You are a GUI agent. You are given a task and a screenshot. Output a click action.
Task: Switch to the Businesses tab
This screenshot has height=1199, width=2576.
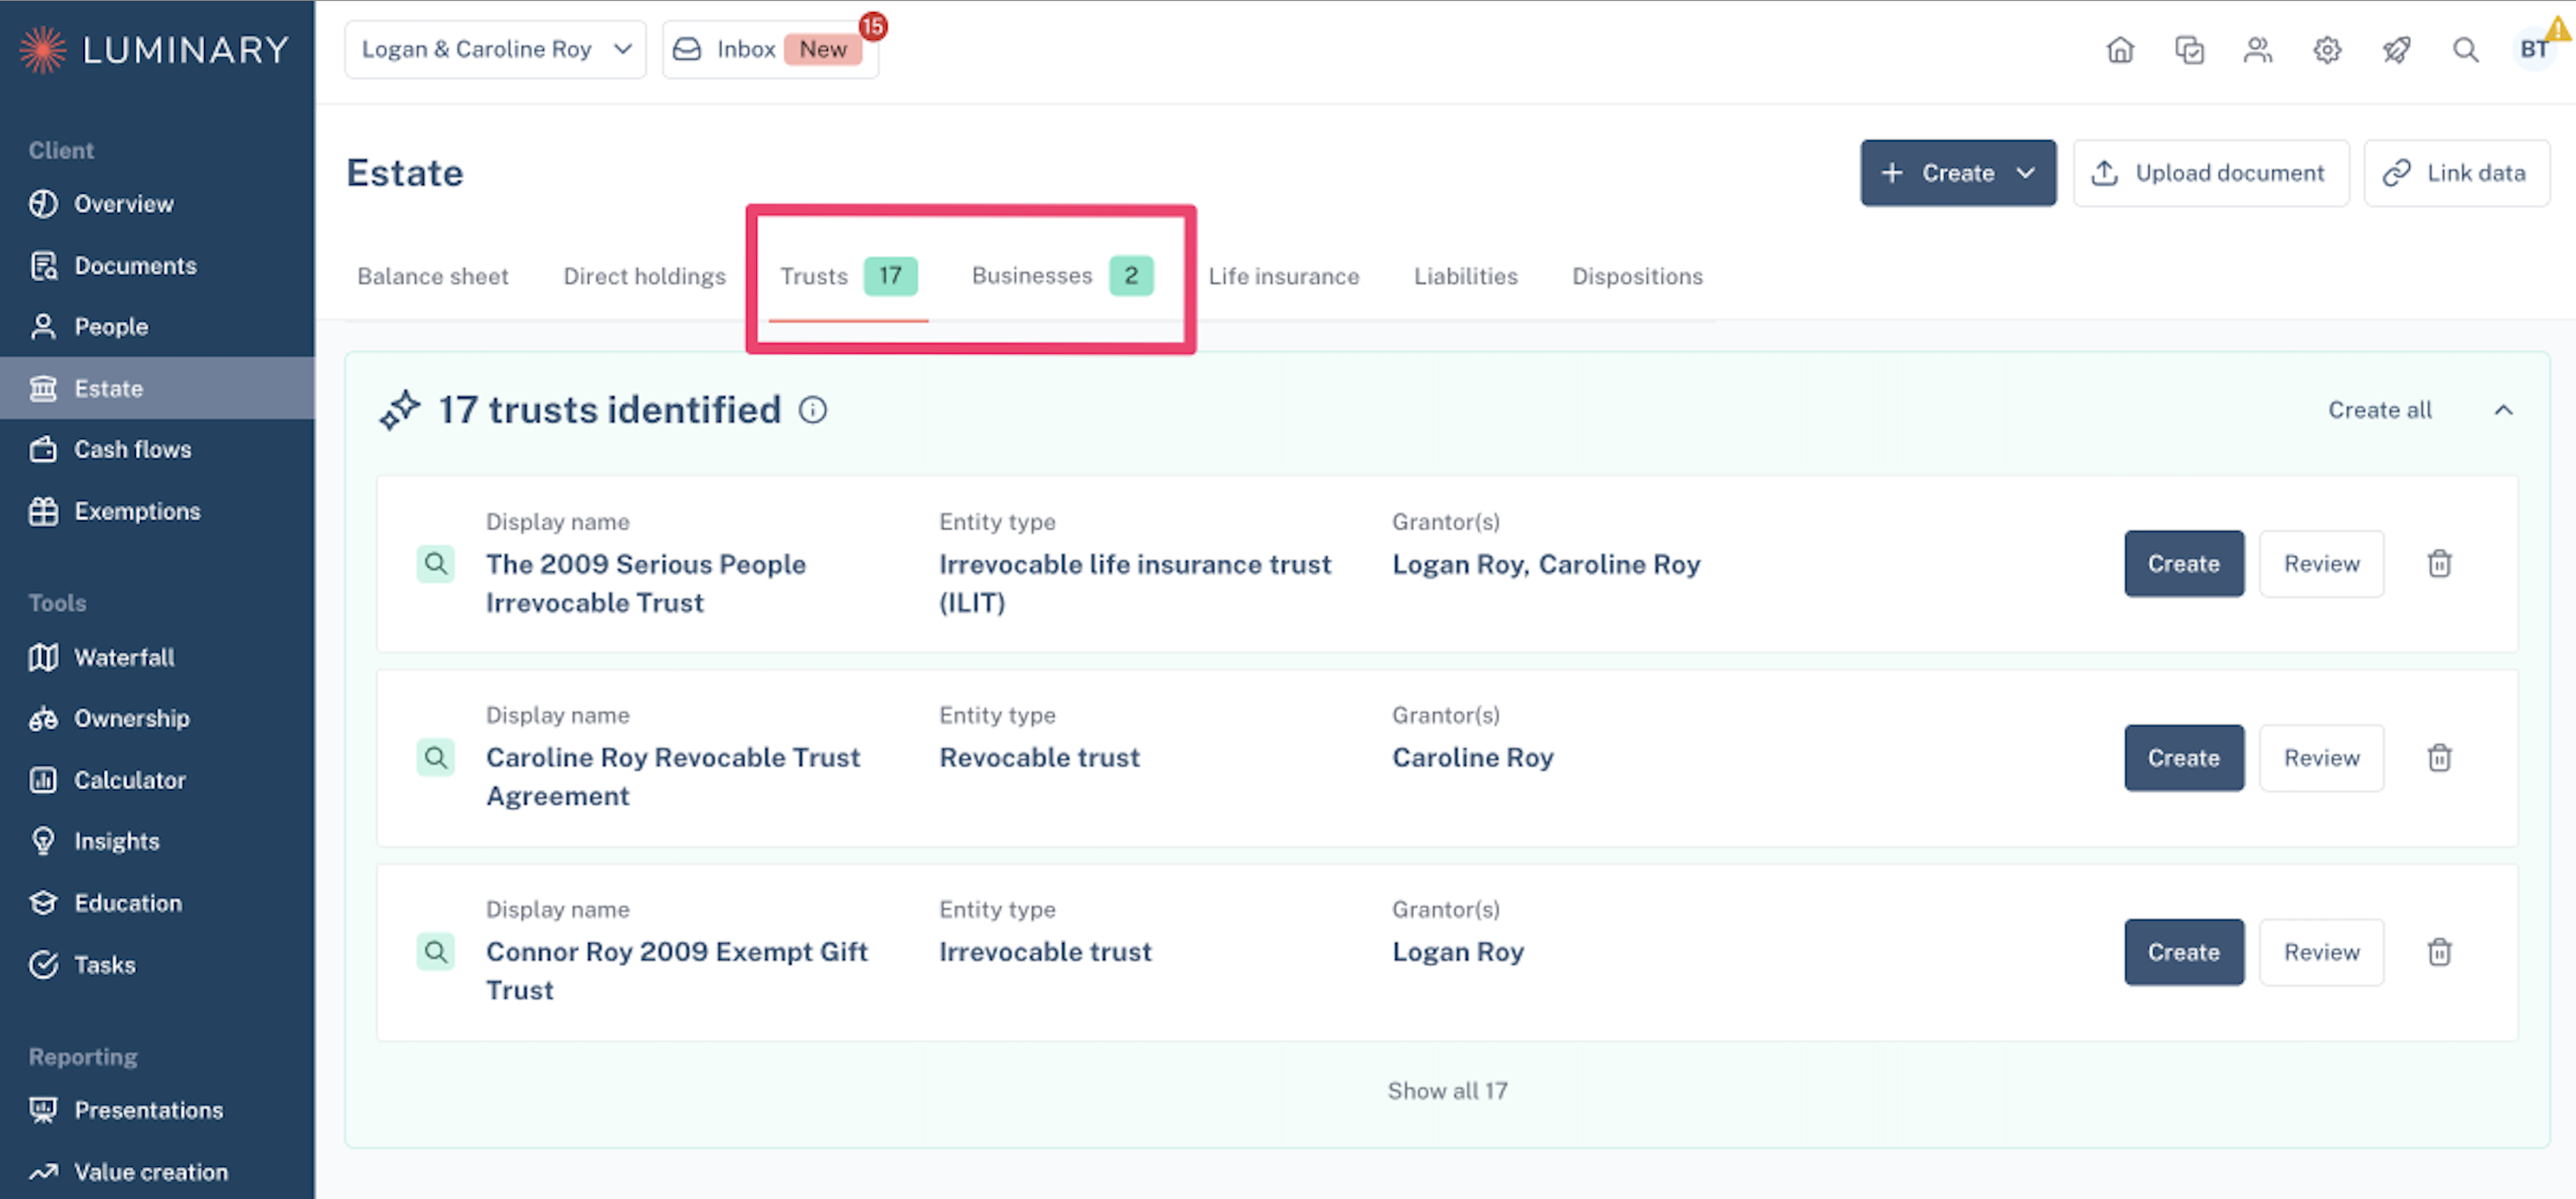[x=1062, y=276]
